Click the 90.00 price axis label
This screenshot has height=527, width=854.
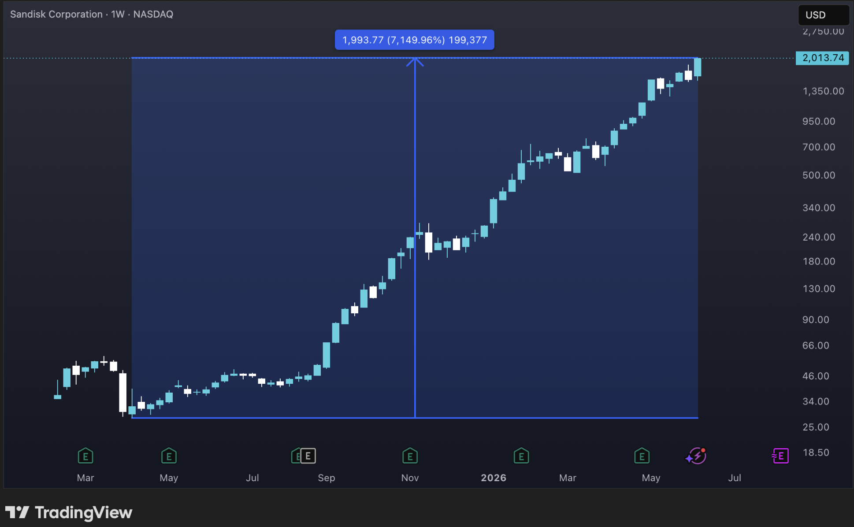pos(816,319)
